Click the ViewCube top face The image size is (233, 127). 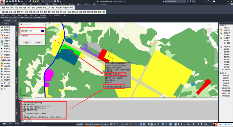coord(209,31)
